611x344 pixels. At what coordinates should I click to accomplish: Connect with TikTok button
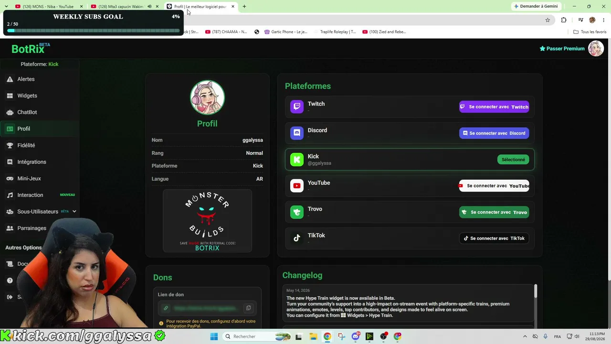(494, 238)
